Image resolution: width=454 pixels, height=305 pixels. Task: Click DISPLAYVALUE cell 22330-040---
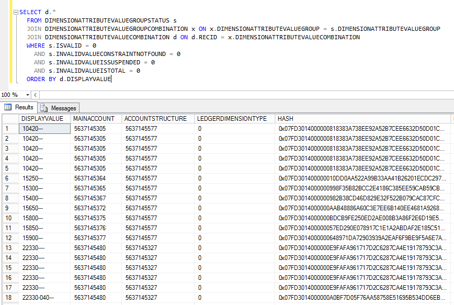(x=44, y=298)
